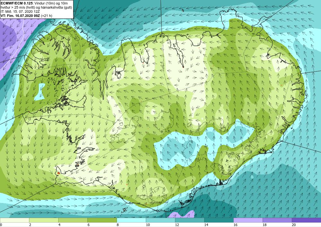Click the red marker on the southwest peninsula

coord(58,173)
